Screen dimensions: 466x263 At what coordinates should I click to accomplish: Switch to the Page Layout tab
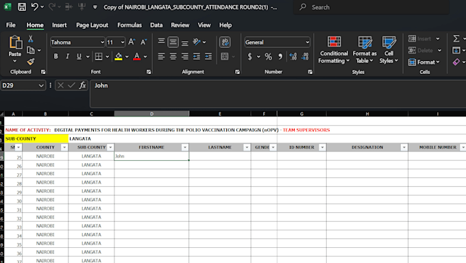[92, 25]
